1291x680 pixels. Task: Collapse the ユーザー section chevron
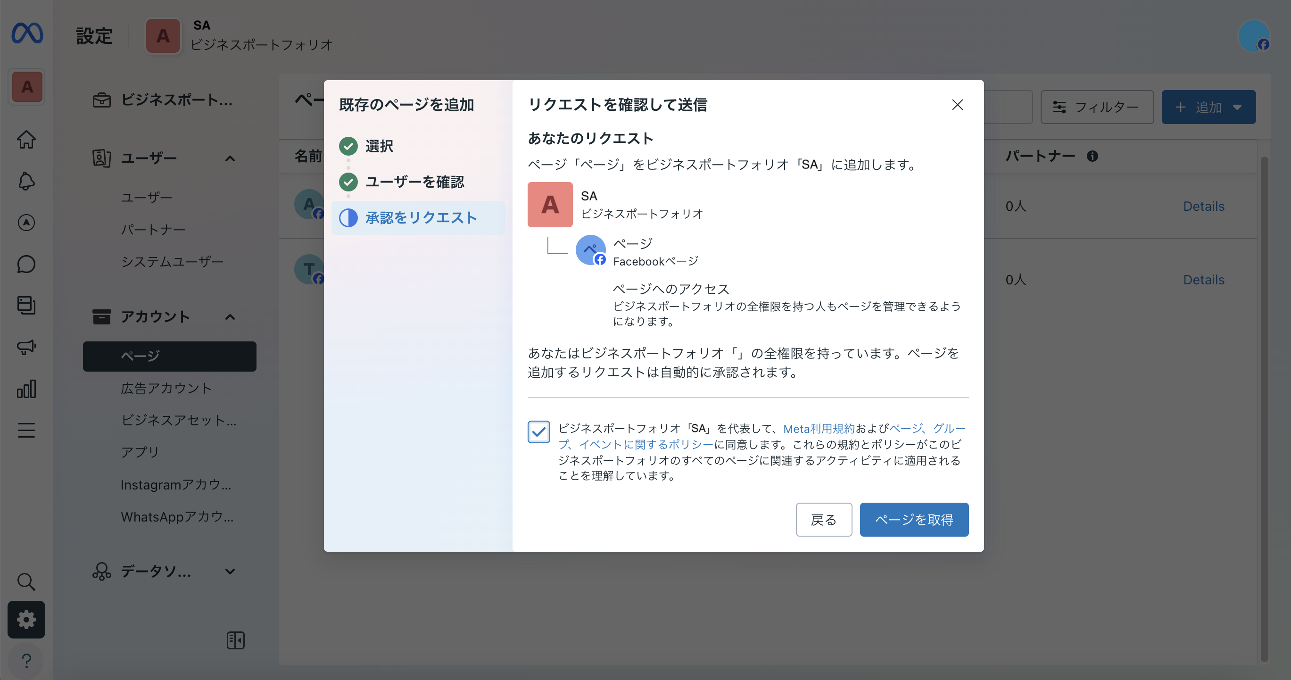(x=230, y=158)
